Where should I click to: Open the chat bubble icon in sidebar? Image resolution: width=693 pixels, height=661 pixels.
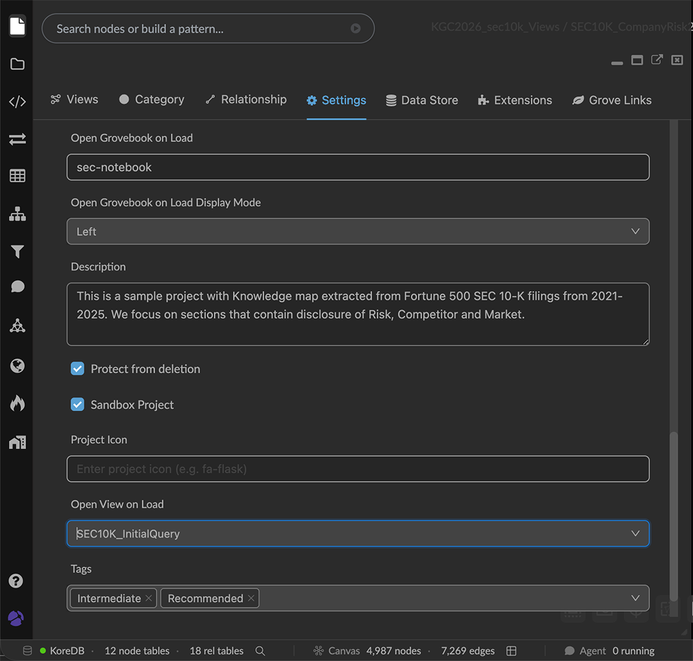pos(17,286)
